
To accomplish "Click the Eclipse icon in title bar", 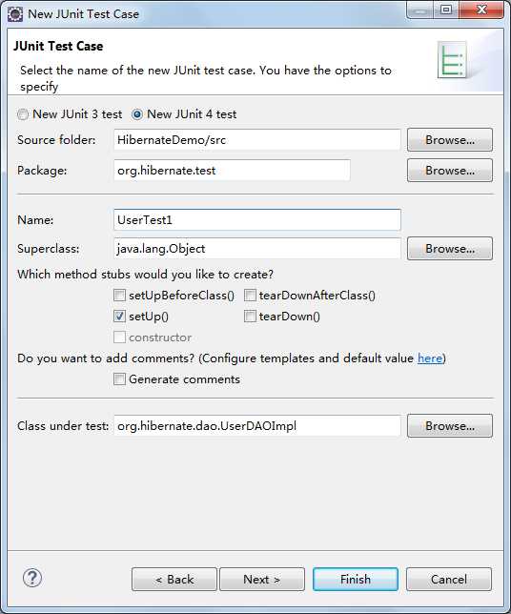I will [15, 14].
